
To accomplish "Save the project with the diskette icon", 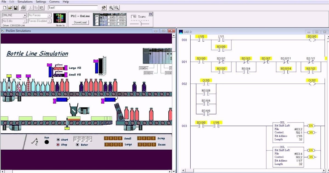I will point(16,7).
